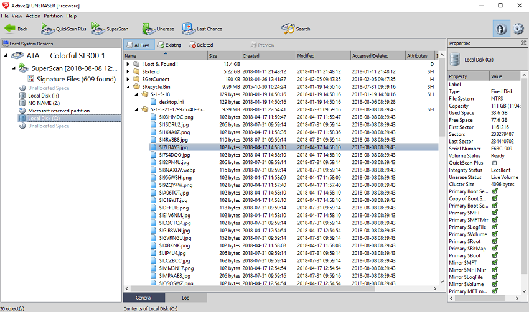
Task: Toggle the info properties panel button
Action: [501, 29]
